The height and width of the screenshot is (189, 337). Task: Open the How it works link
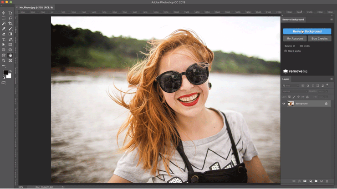pyautogui.click(x=294, y=51)
